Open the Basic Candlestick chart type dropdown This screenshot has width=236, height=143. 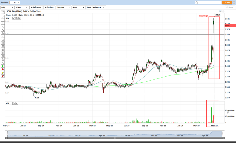[96, 7]
